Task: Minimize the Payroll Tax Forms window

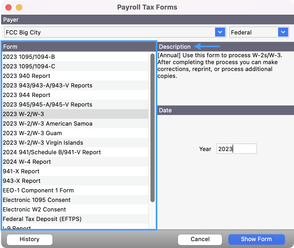Action: pyautogui.click(x=19, y=7)
